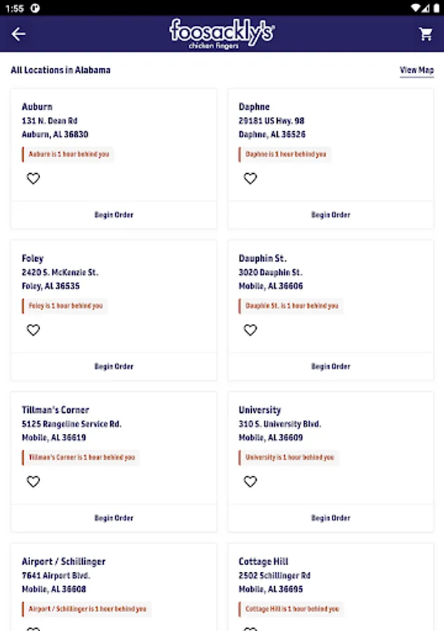Tap the Foosackly's logo in header
The image size is (444, 631).
click(x=222, y=34)
